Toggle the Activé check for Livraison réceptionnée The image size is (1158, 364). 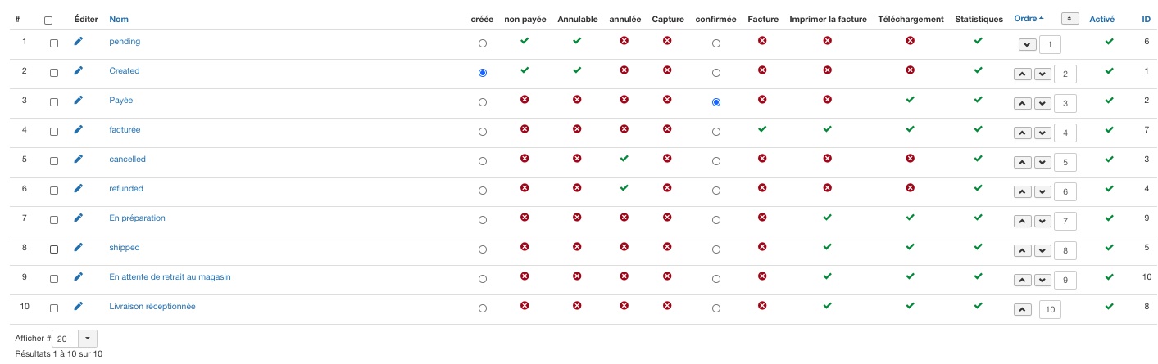coord(1109,306)
